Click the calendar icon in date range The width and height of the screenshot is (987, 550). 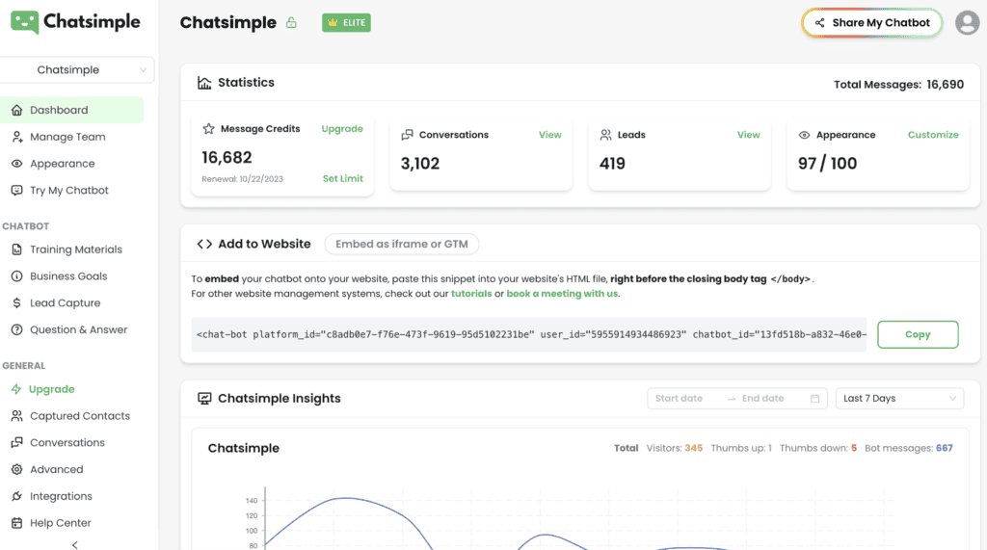click(x=815, y=399)
